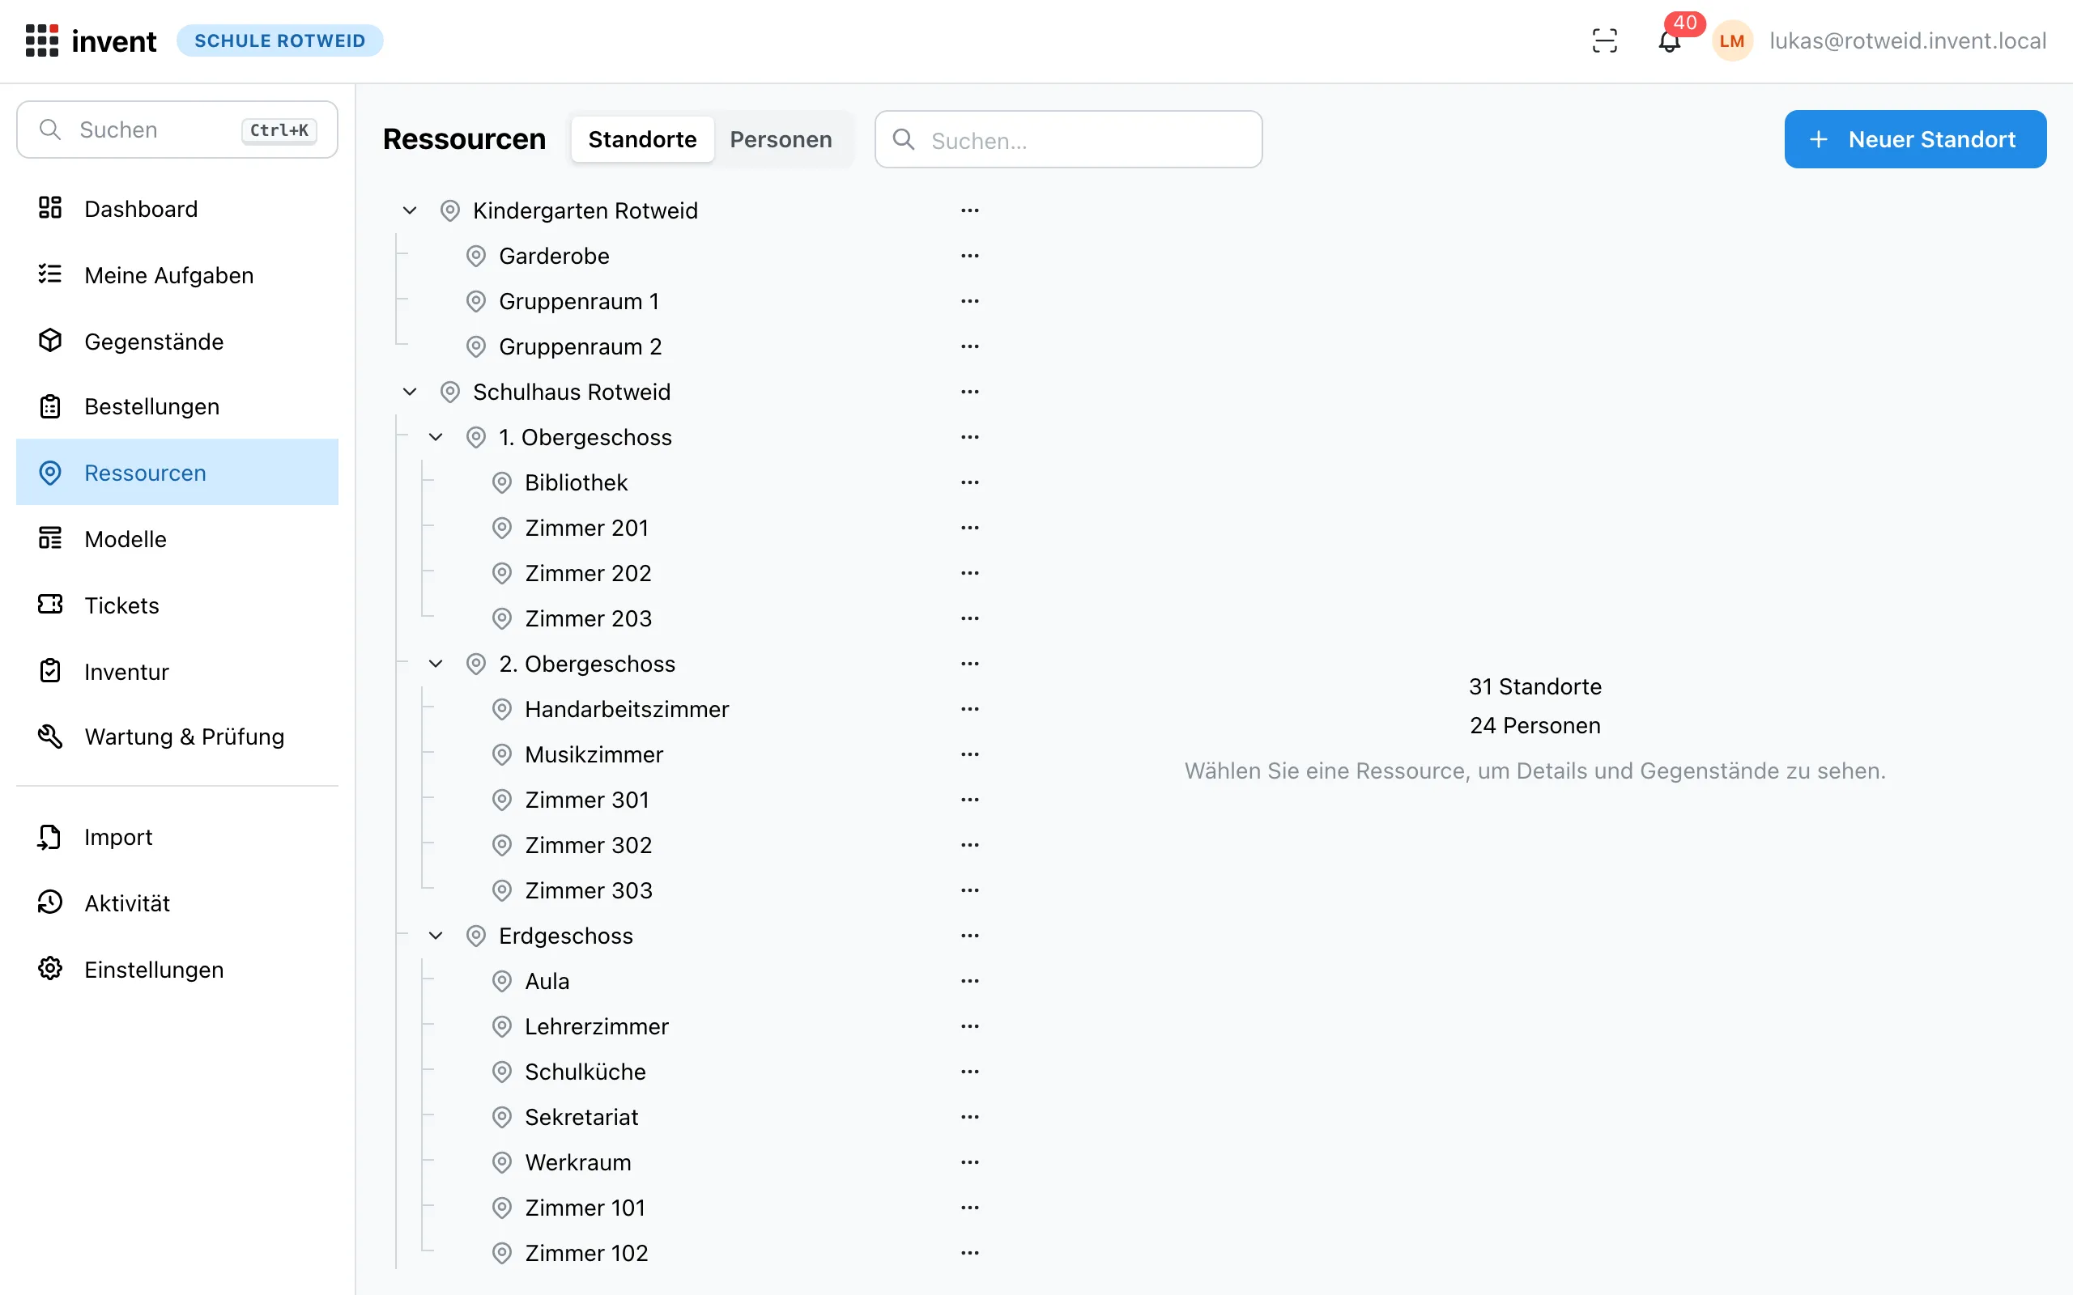Collapse the Kindergarten Rotweid tree node

(x=410, y=210)
